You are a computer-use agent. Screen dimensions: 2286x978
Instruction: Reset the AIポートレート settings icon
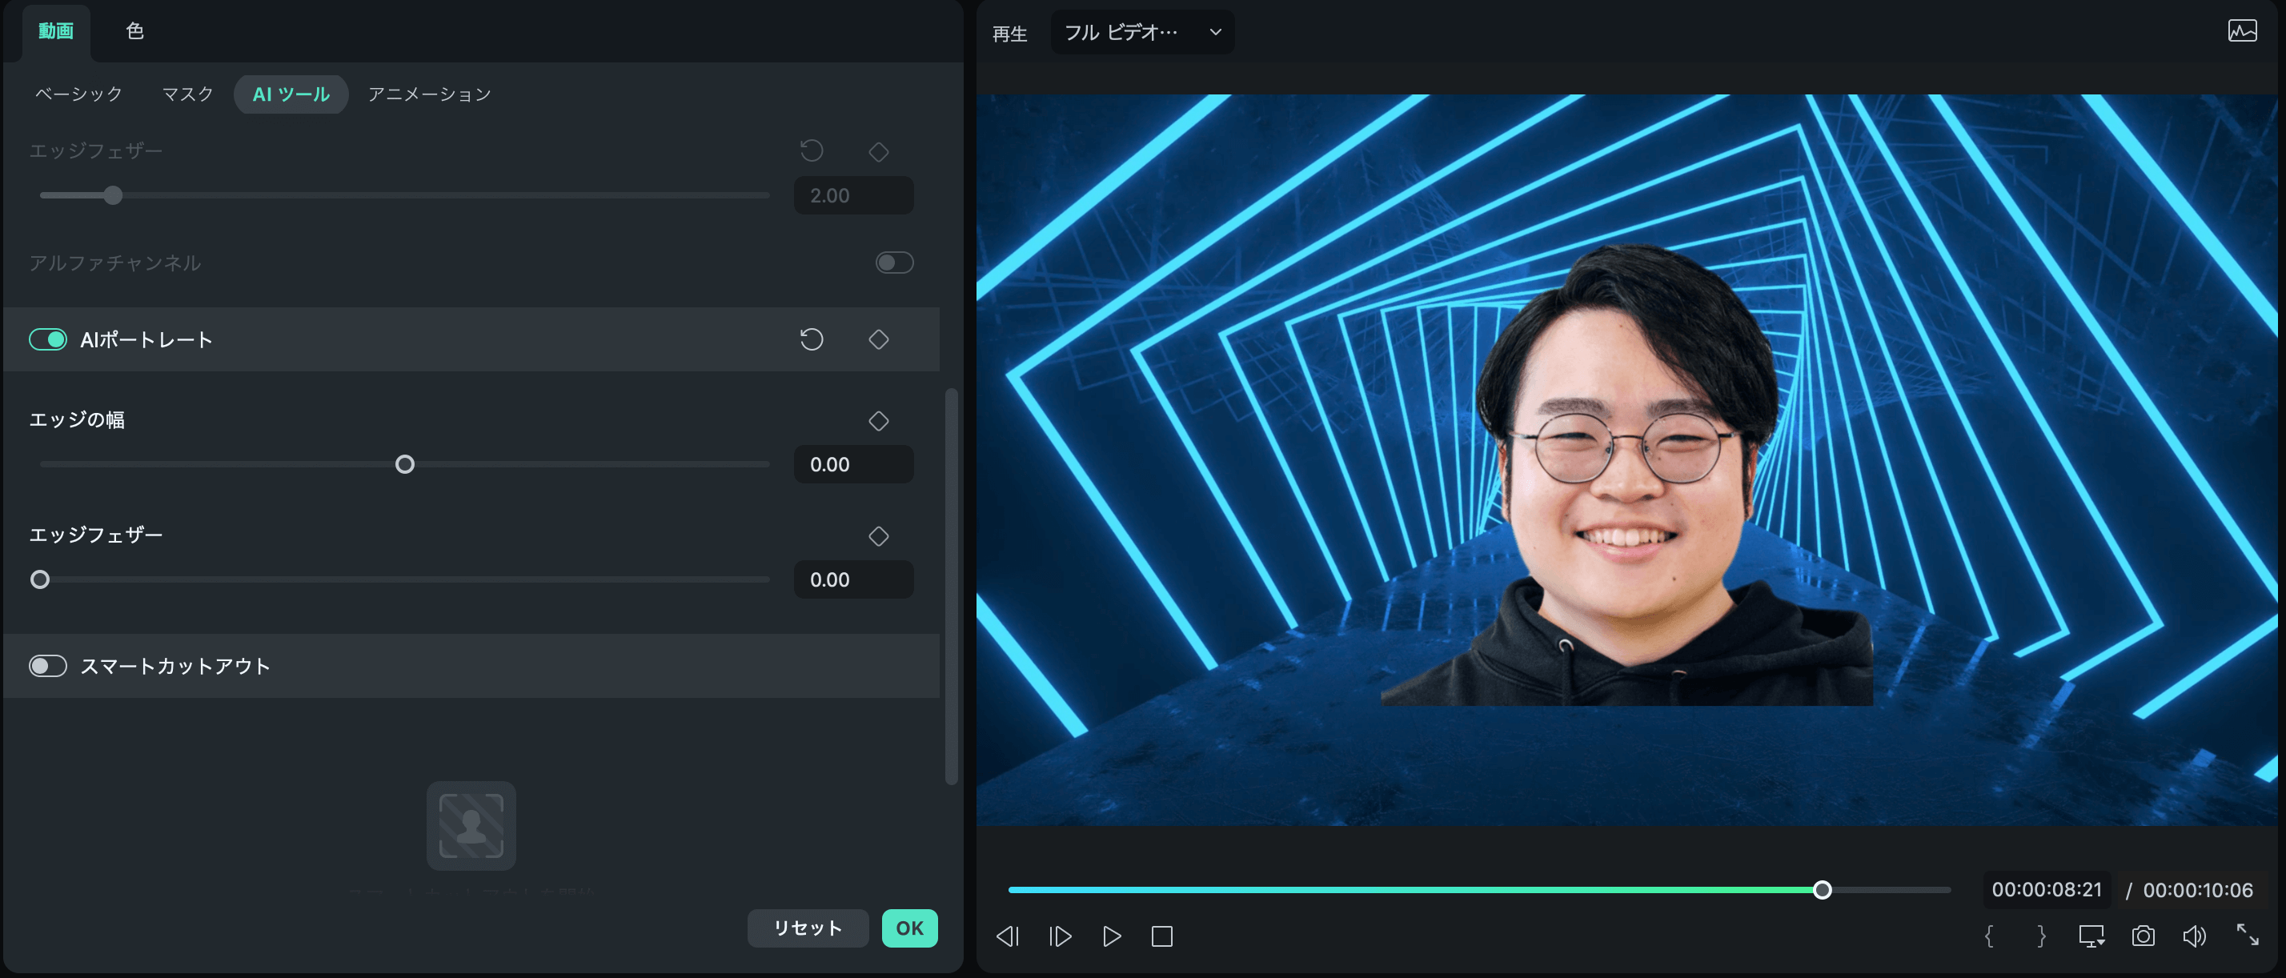811,339
